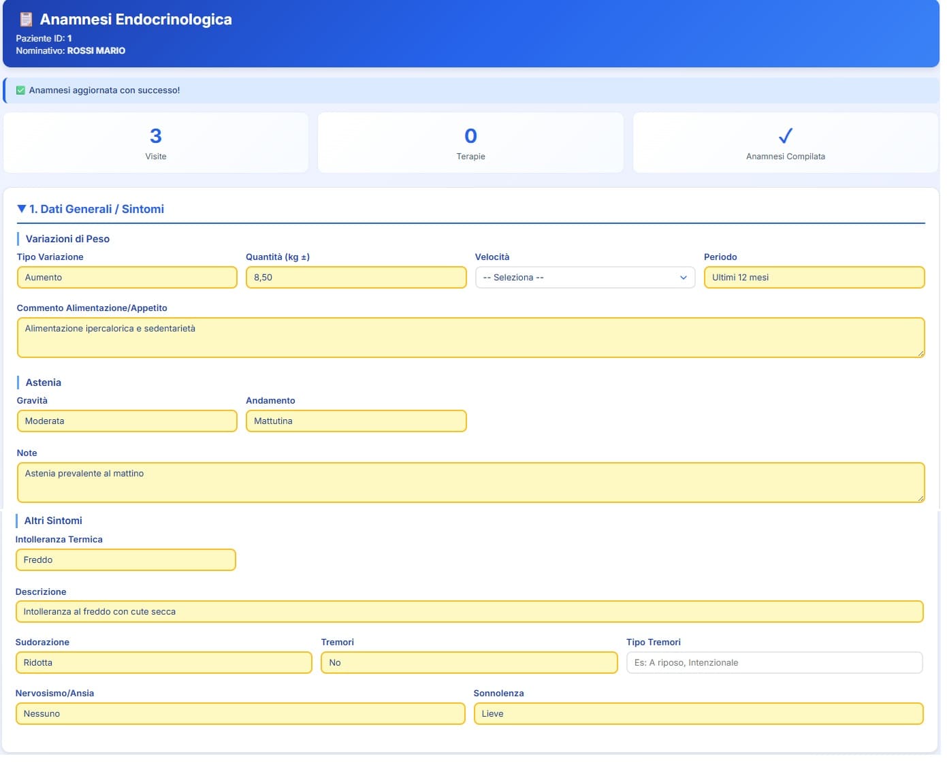Click the Periodo field with Ultimi 12 mesi

click(814, 278)
